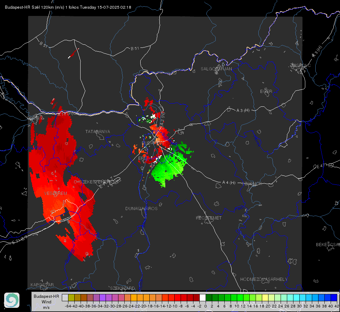
Task: Click the "A 3 (H)" road label below EGER
Action: (x=243, y=111)
